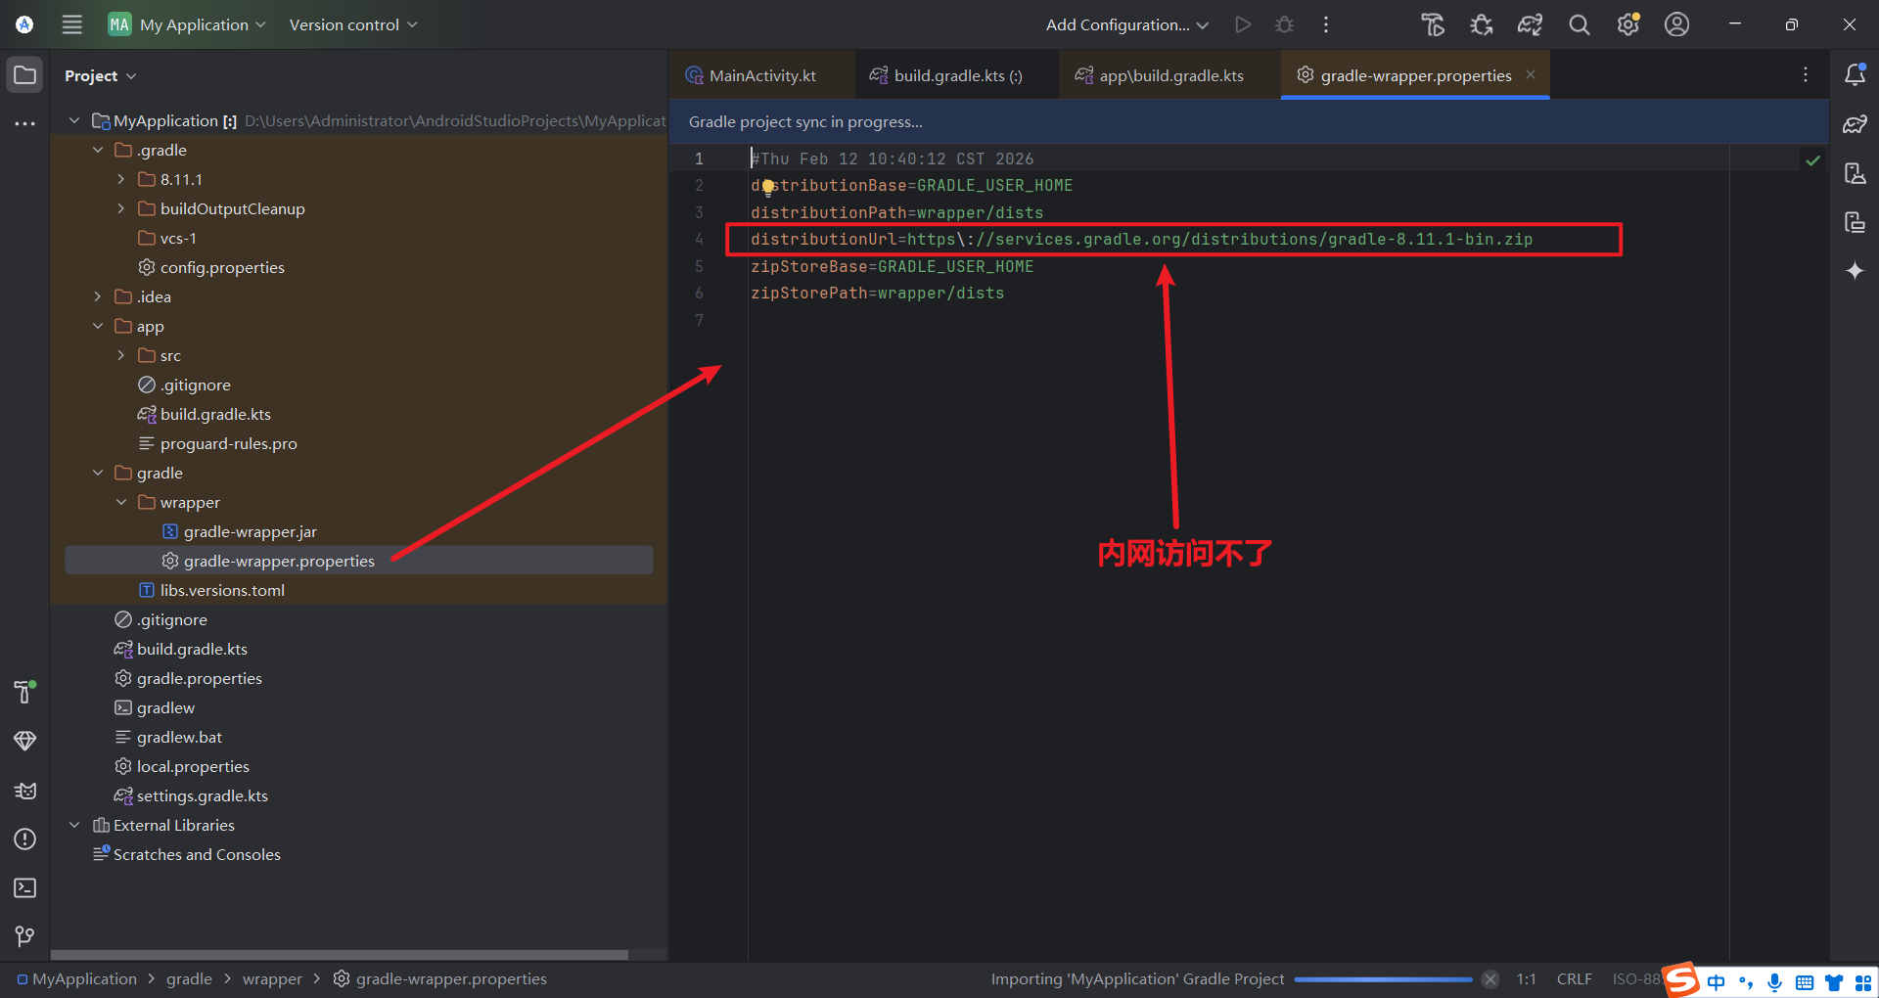Open the My Application project dropdown
Image resolution: width=1879 pixels, height=998 pixels.
click(x=187, y=24)
